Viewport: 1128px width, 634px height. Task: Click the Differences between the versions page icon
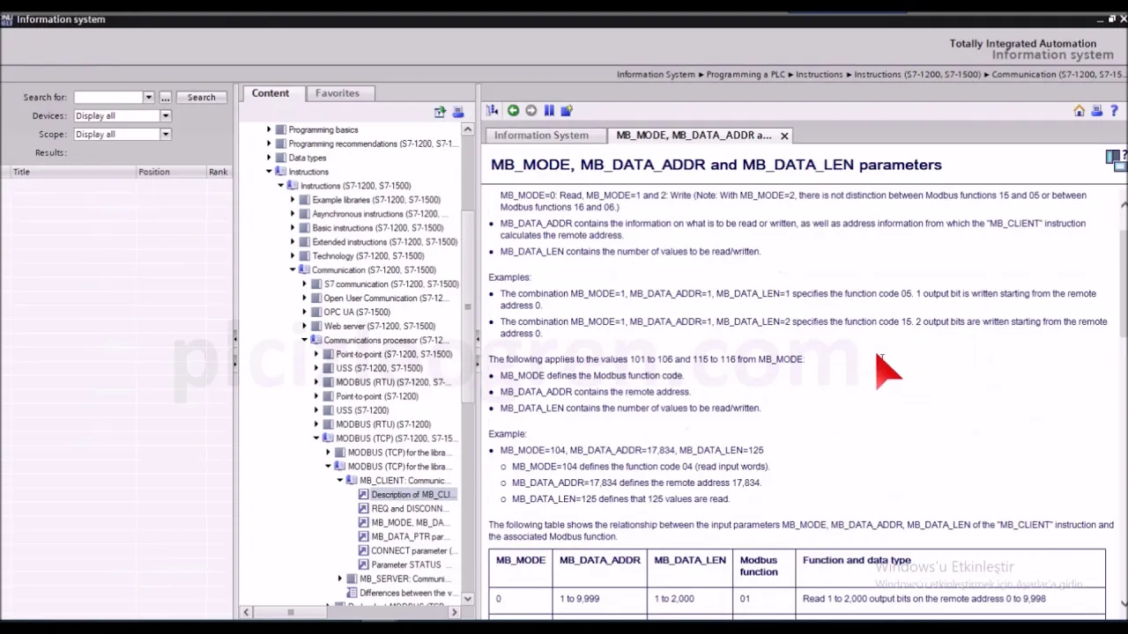pos(352,593)
